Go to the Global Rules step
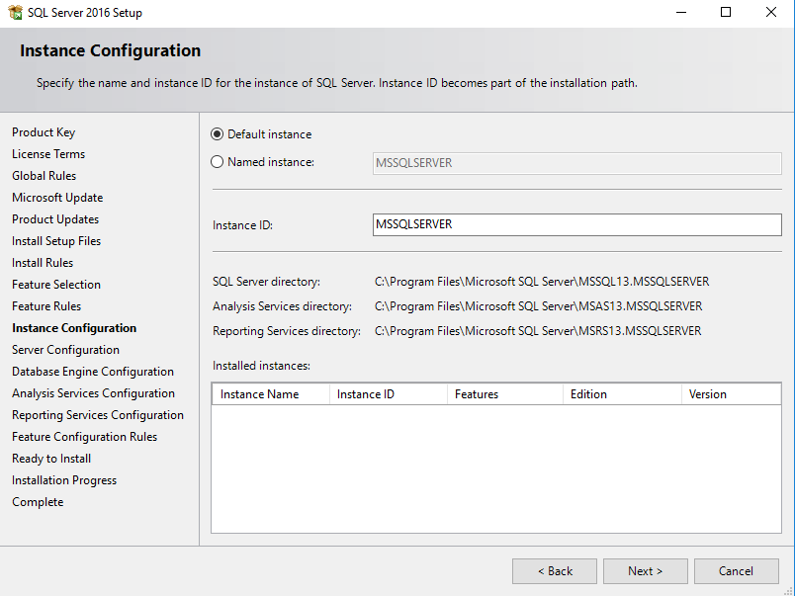 [x=44, y=176]
